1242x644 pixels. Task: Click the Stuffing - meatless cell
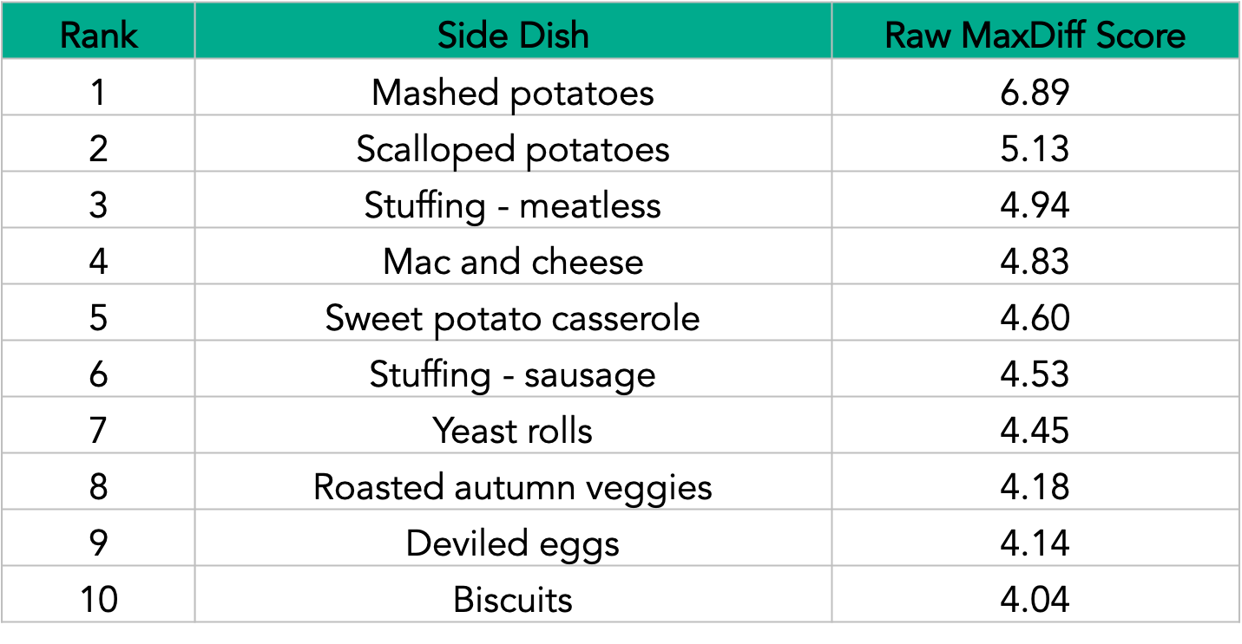tap(513, 205)
